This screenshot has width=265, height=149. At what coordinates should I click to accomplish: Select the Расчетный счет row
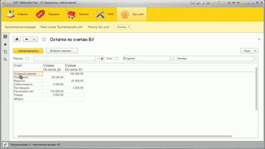point(28,91)
